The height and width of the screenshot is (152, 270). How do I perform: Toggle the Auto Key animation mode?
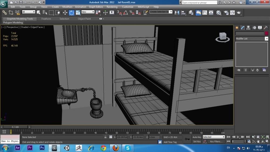pyautogui.click(x=197, y=137)
